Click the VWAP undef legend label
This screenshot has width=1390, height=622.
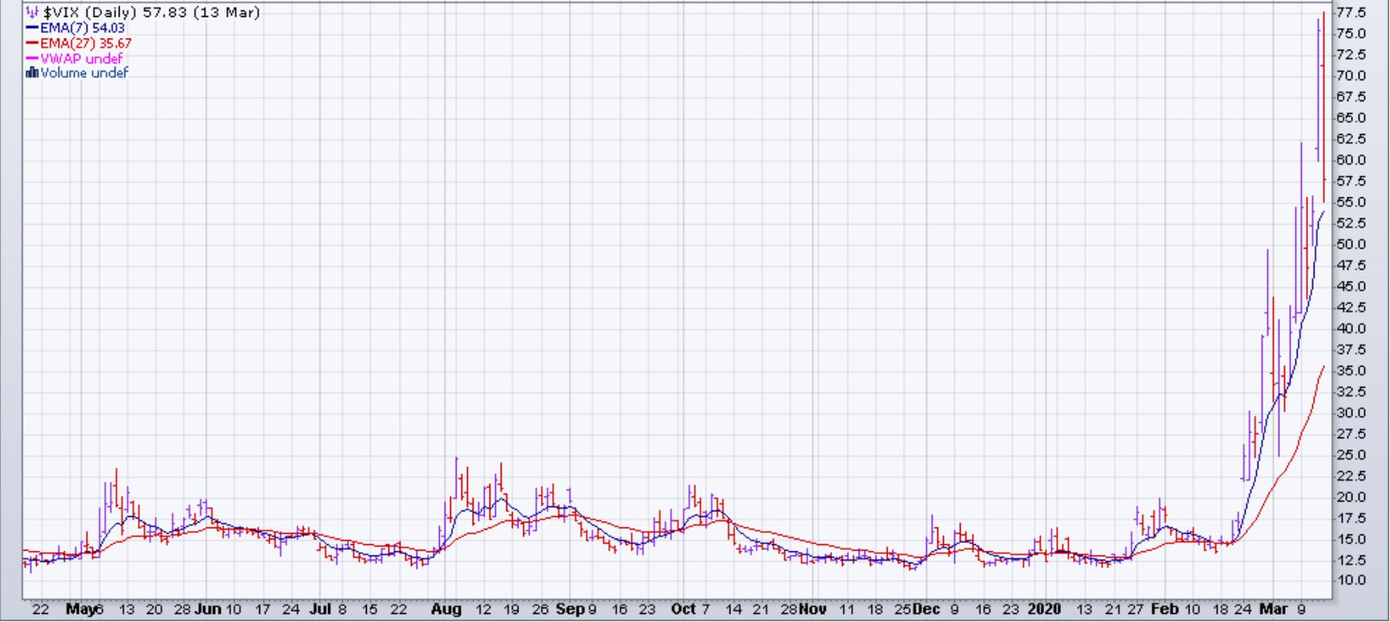click(81, 59)
